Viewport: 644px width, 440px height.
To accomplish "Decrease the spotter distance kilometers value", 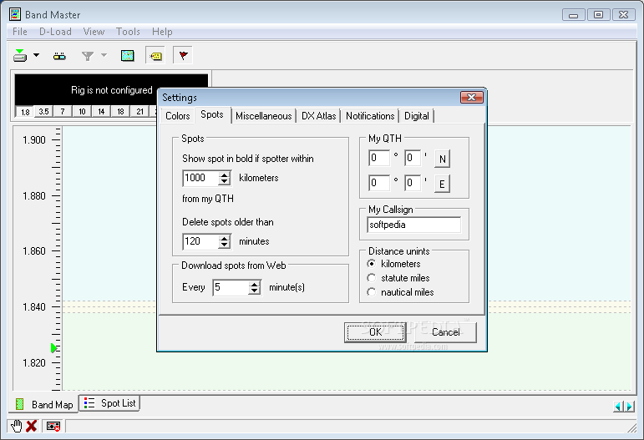I will pos(224,181).
